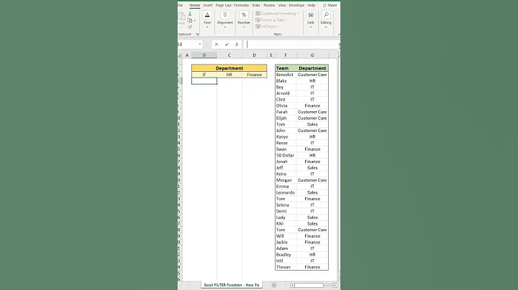Select the cell containing Bradley
Screen dimensions: 518x290
(x=286, y=255)
